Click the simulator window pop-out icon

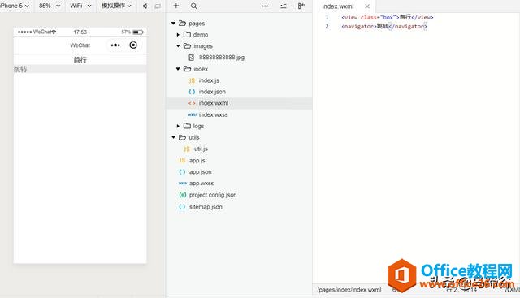[x=158, y=6]
